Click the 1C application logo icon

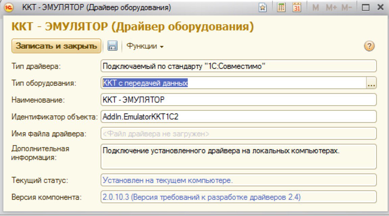pos(9,7)
